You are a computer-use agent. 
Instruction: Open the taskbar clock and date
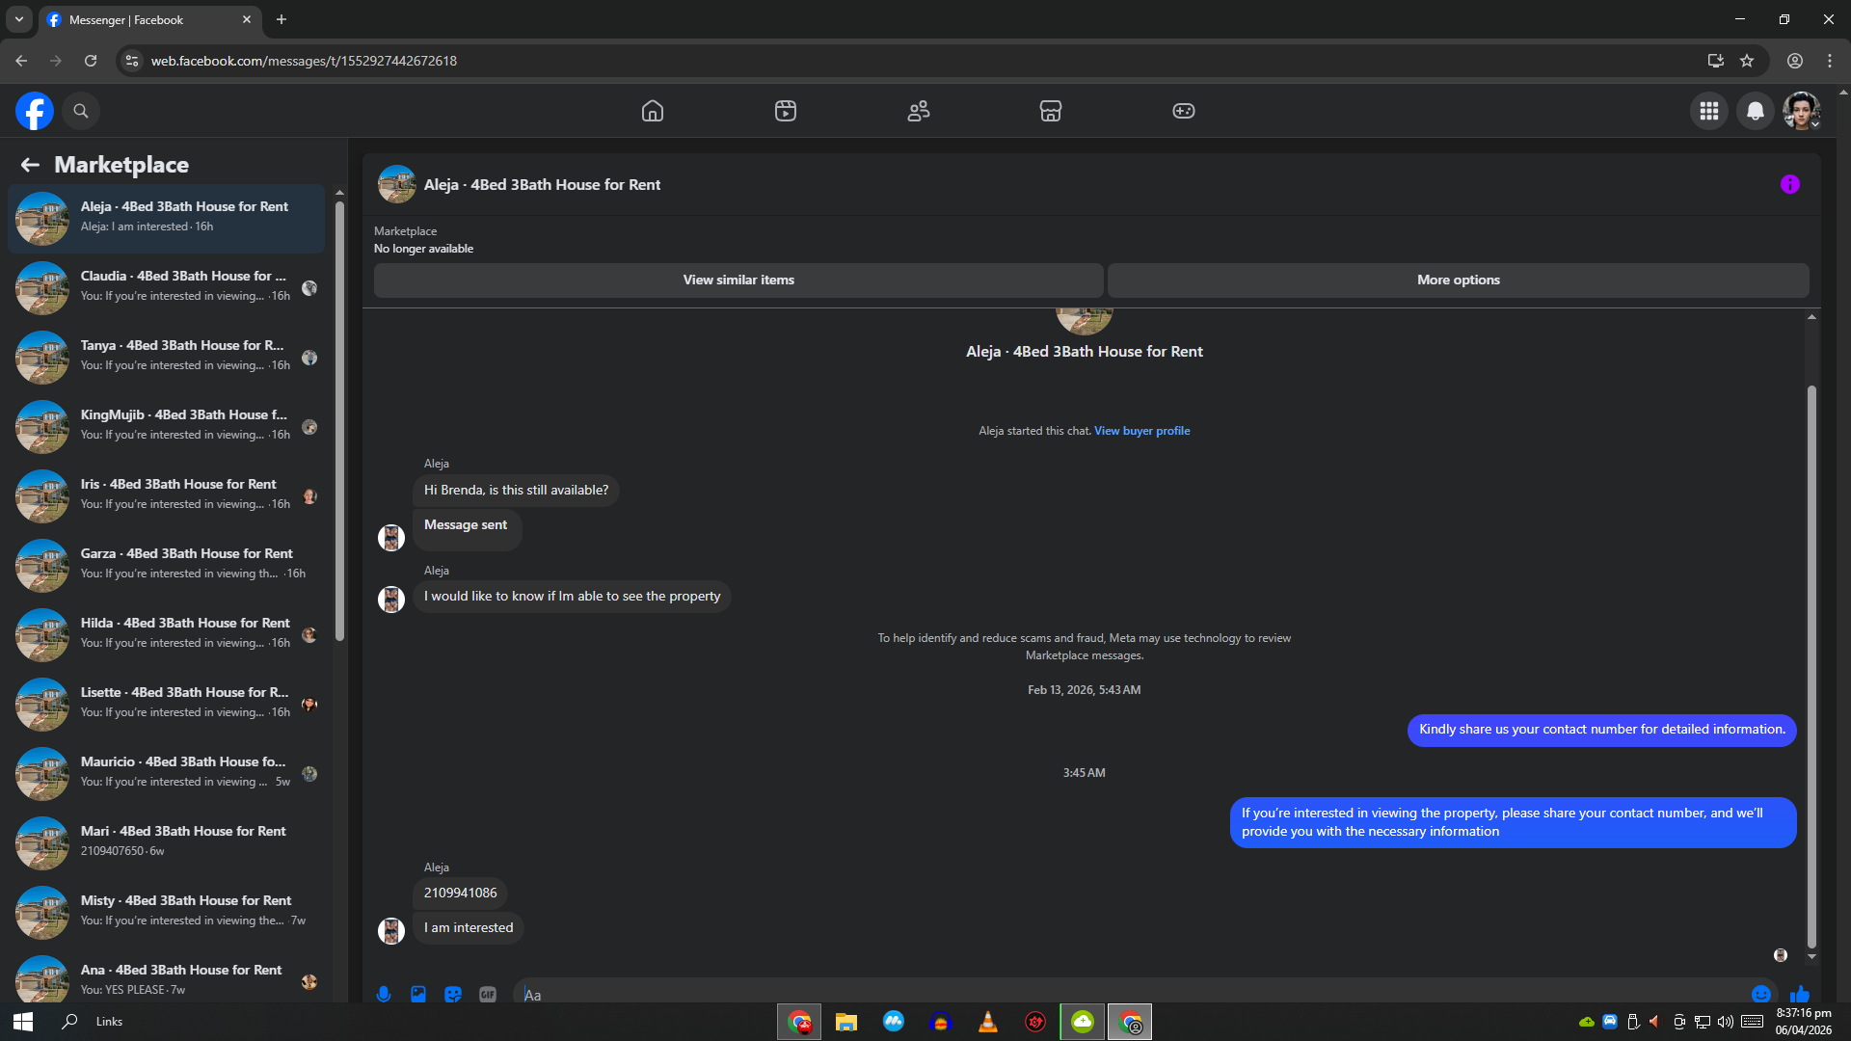click(x=1804, y=1022)
